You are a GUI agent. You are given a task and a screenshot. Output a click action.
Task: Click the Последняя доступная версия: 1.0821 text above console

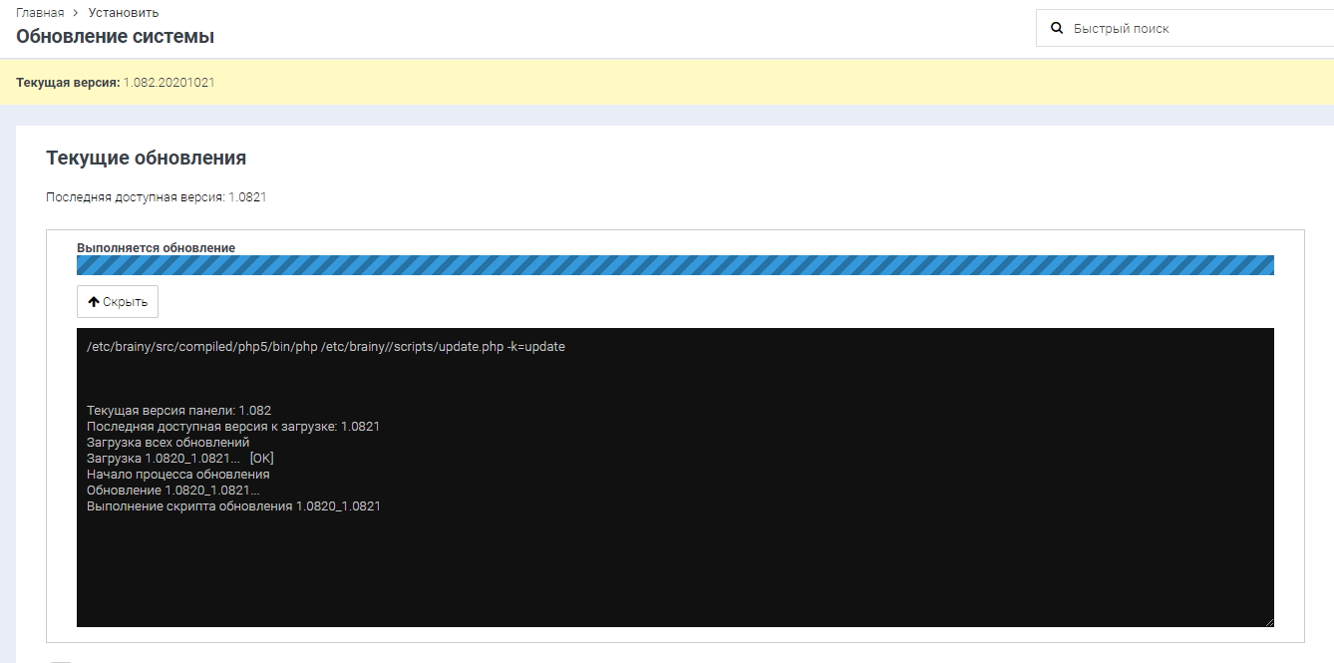click(x=156, y=197)
